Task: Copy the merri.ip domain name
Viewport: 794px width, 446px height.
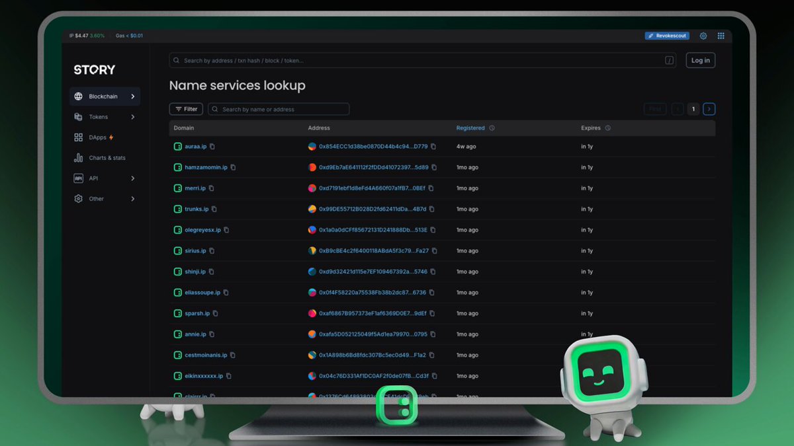Action: tap(212, 188)
